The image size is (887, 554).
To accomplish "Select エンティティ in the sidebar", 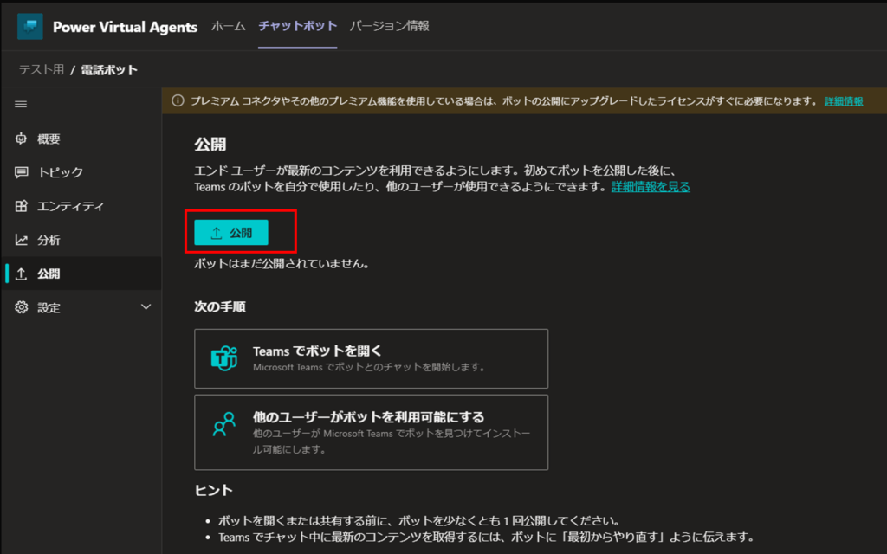I will [81, 206].
